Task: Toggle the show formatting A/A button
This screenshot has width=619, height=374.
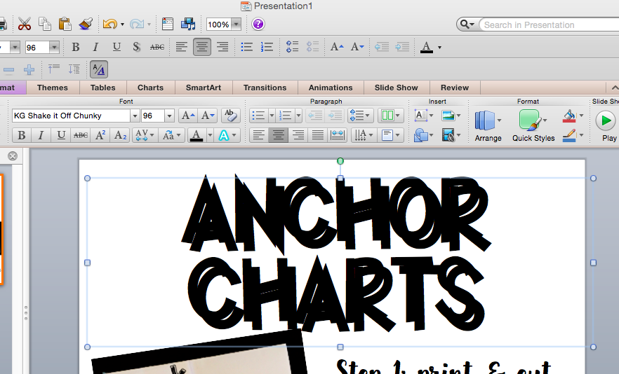Action: pos(99,70)
